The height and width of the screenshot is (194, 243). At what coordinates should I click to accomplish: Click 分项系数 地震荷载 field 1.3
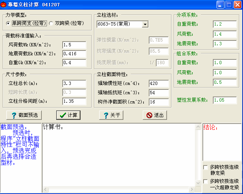click(x=225, y=44)
